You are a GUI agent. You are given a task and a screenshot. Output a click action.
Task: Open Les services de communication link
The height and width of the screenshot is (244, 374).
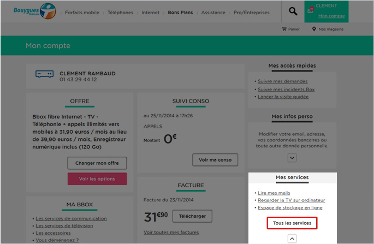click(x=71, y=218)
